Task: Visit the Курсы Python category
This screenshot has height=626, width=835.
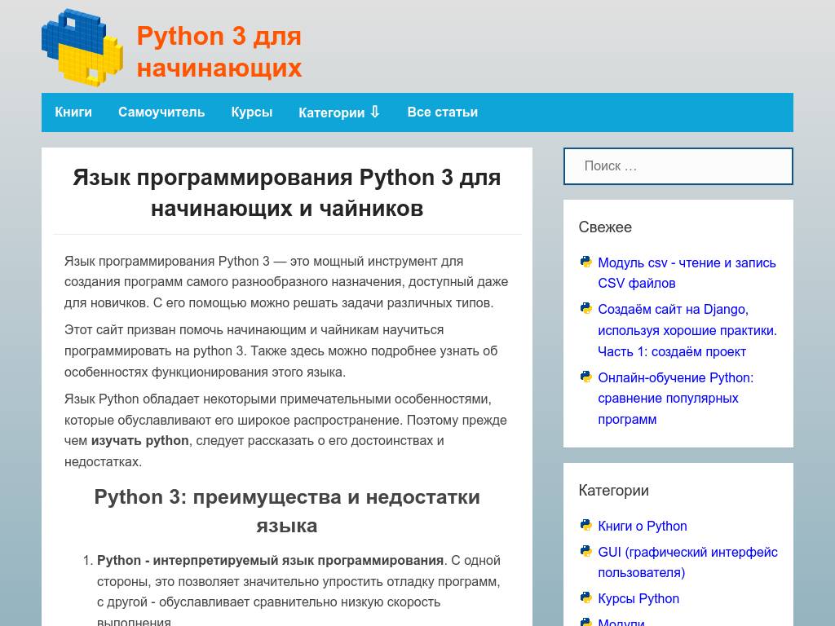Action: [x=638, y=598]
